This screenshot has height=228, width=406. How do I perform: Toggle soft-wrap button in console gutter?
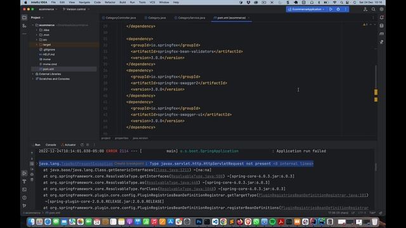tap(32, 163)
